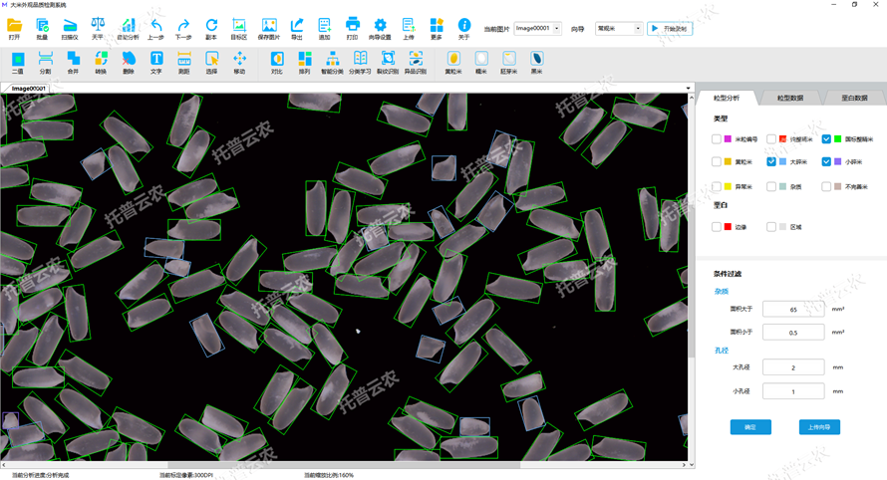Enable the 黄粒米 checkbox

pyautogui.click(x=717, y=161)
